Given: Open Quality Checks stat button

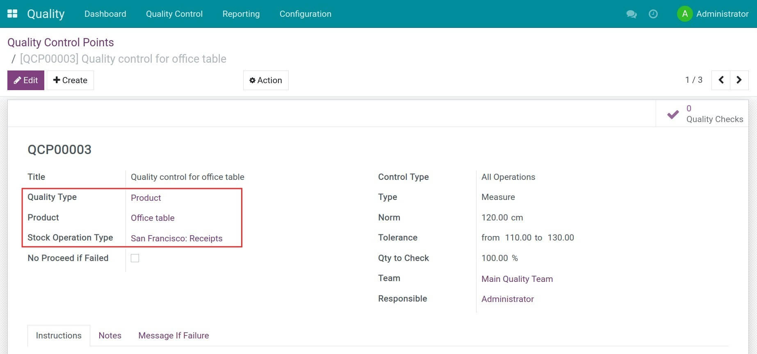Looking at the screenshot, I should pos(704,114).
